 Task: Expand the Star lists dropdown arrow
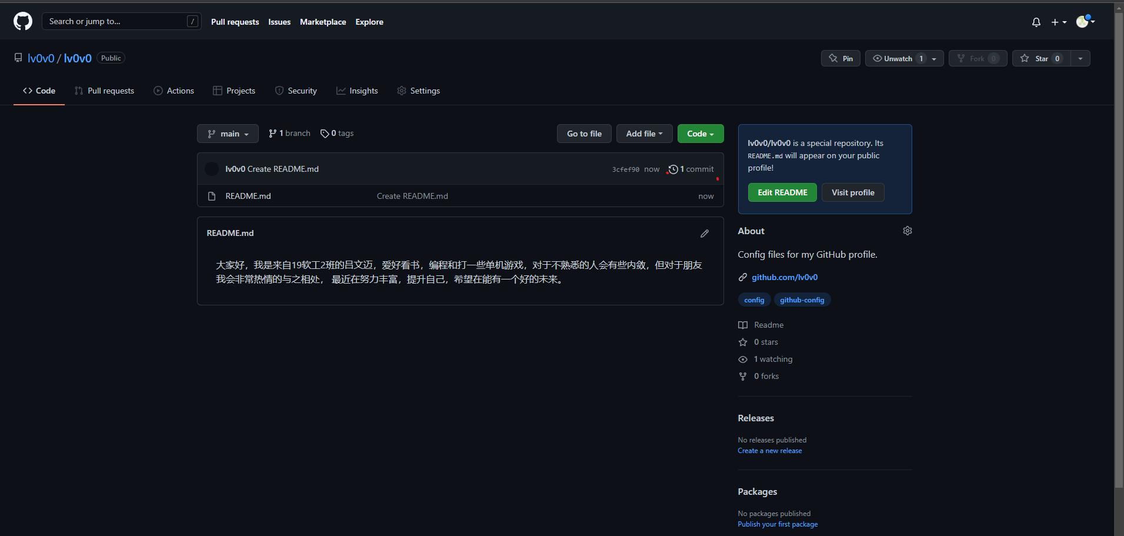click(x=1080, y=58)
